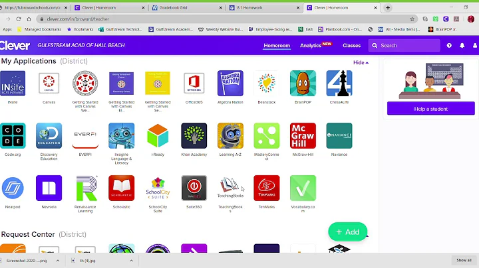The height and width of the screenshot is (268, 479).
Task: Switch to the Gradebook Grid browser tab
Action: [187, 7]
